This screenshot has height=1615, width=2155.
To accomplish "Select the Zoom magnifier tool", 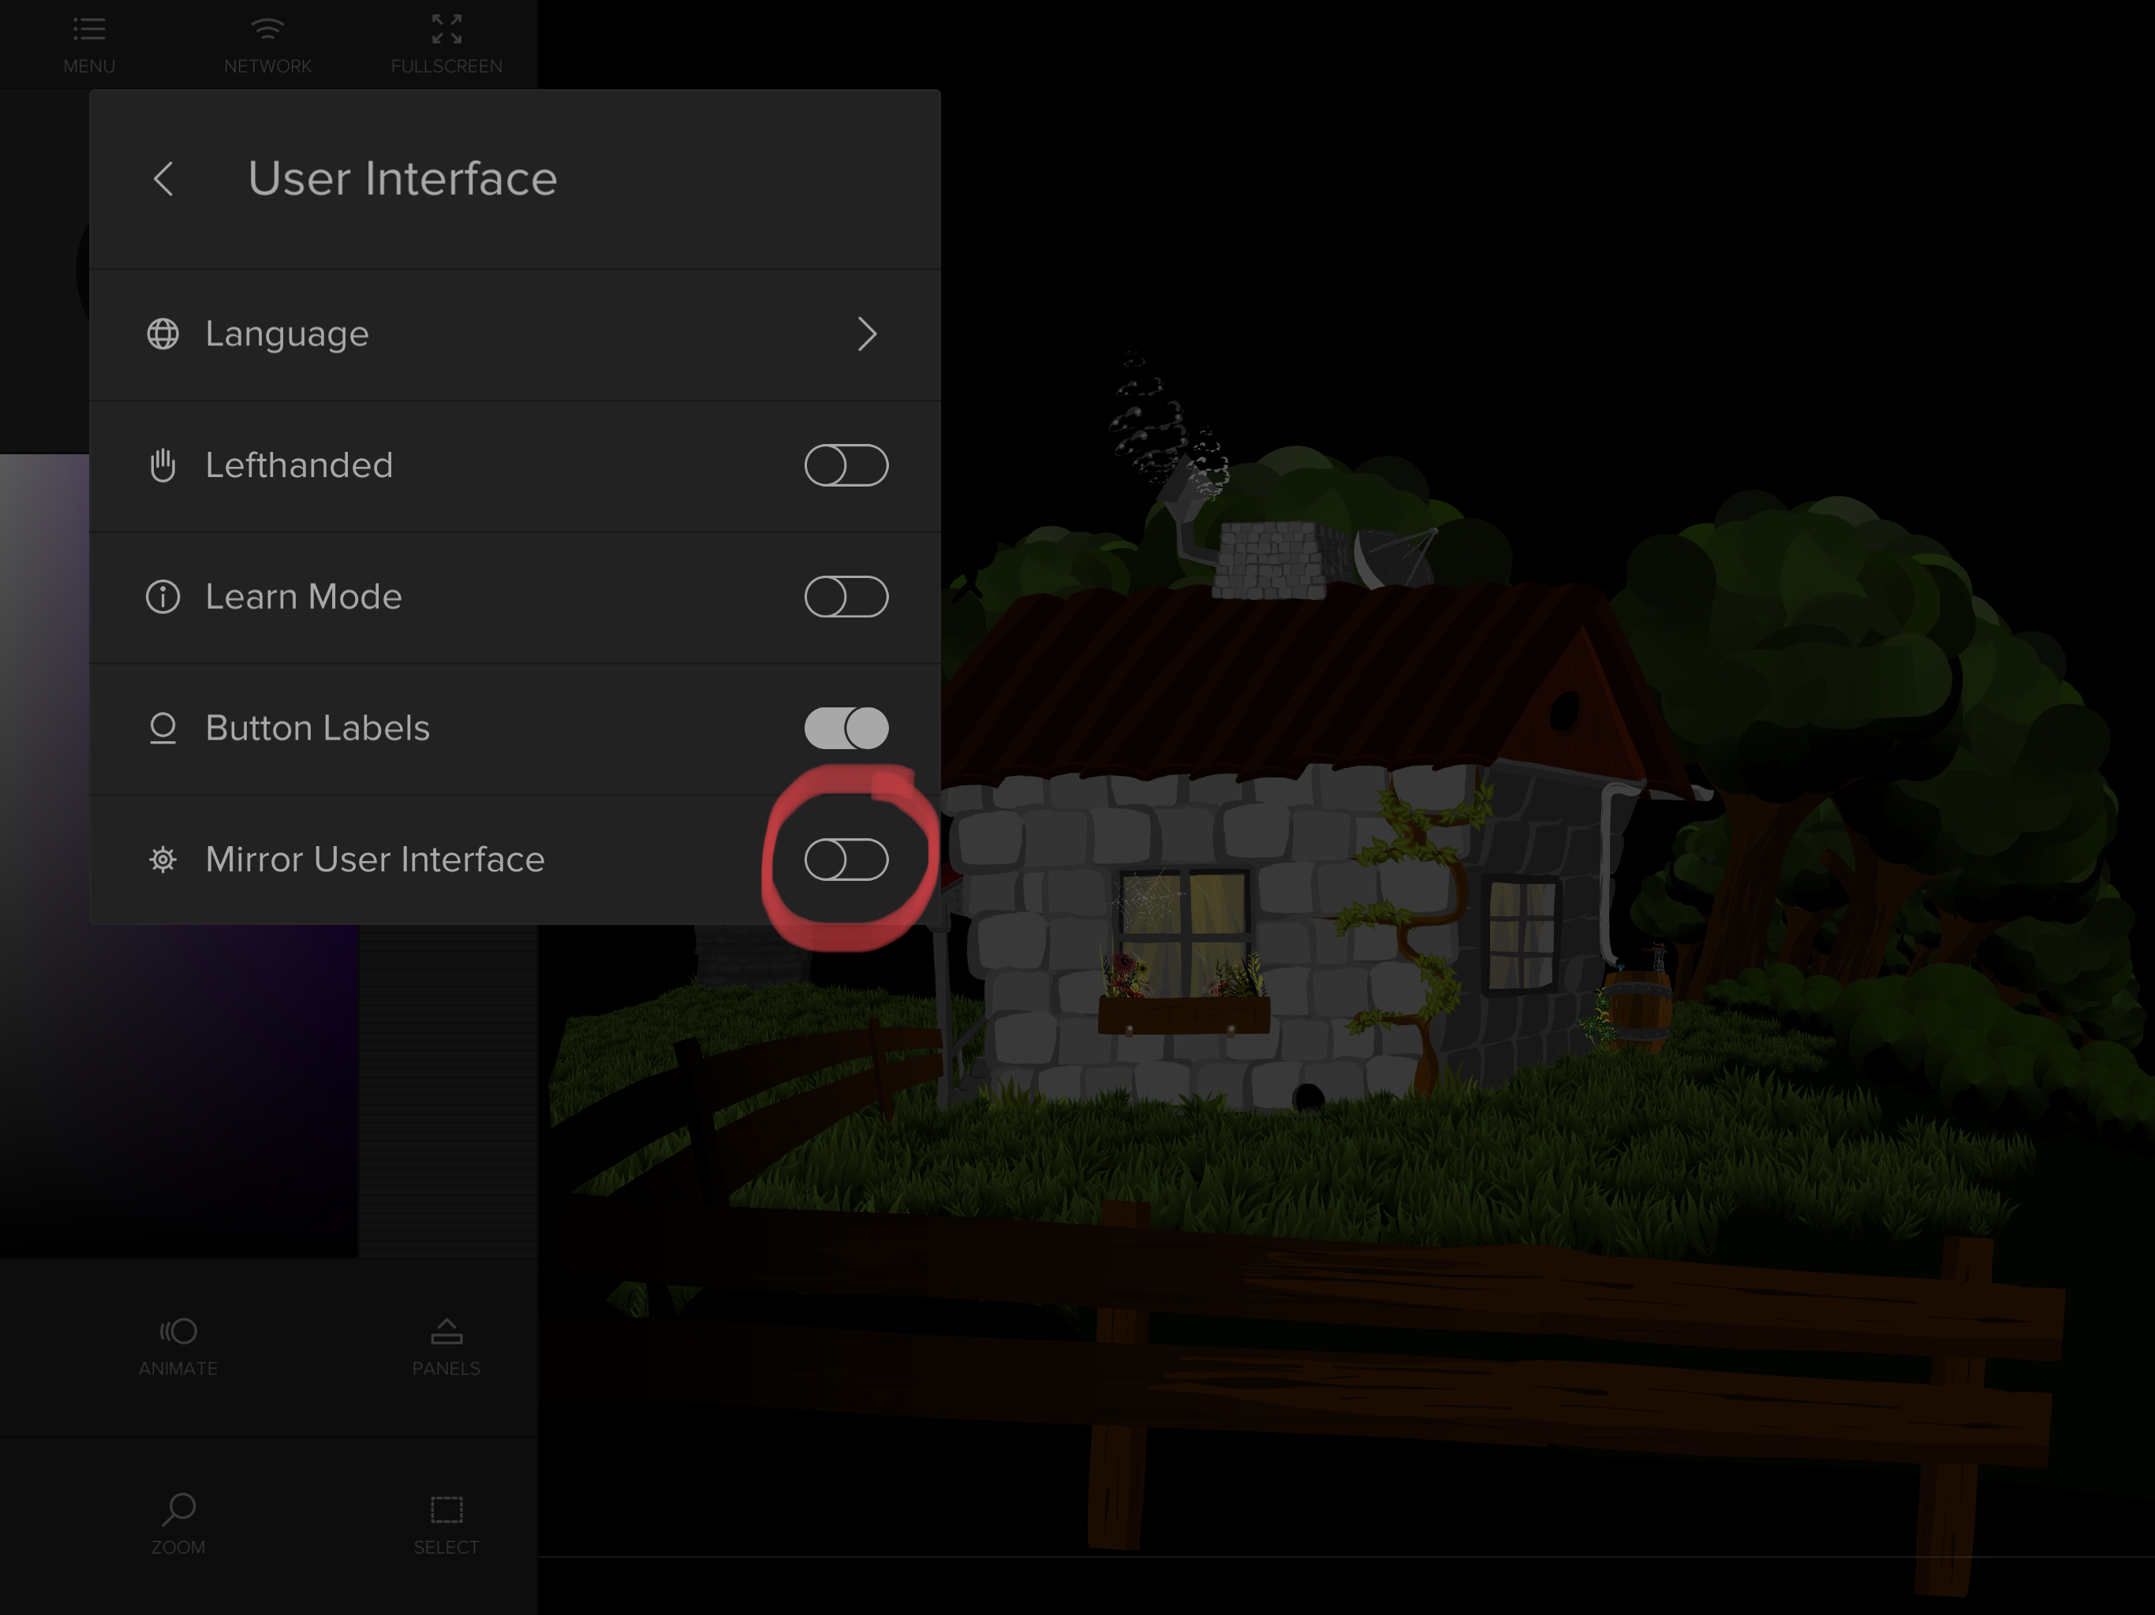I will [178, 1510].
